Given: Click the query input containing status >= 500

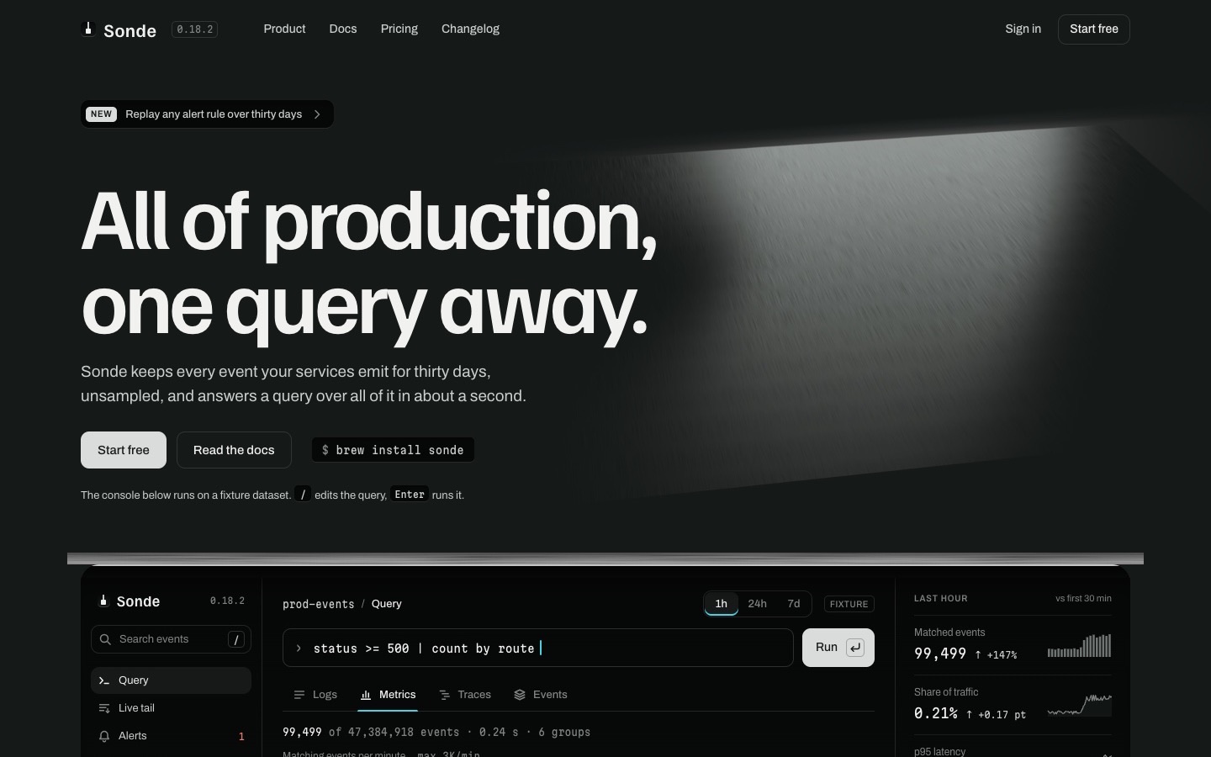Looking at the screenshot, I should (538, 648).
